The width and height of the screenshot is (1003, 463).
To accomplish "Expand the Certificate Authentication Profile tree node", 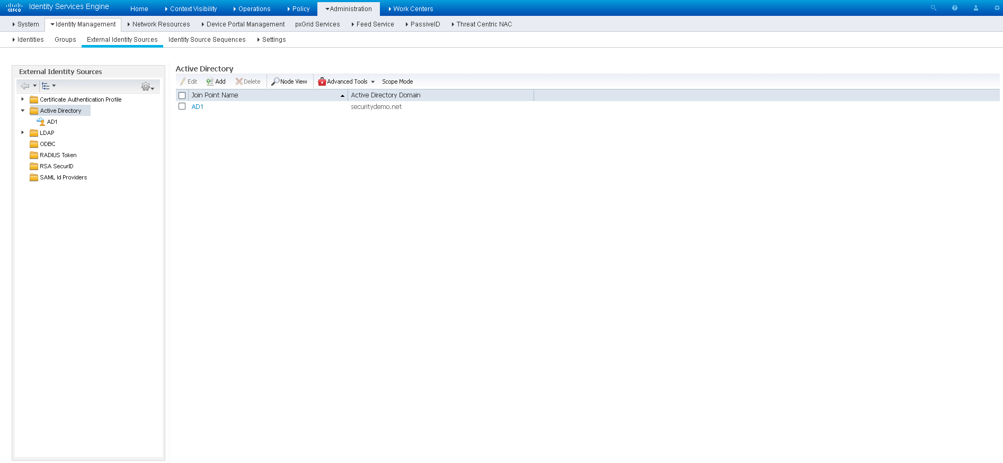I will (22, 99).
